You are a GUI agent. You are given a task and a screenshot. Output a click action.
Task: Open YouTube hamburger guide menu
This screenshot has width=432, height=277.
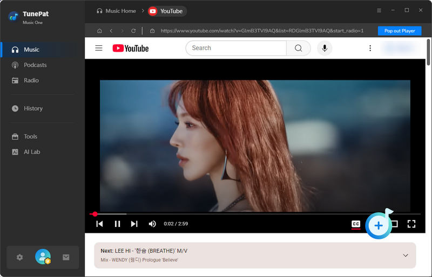(99, 48)
